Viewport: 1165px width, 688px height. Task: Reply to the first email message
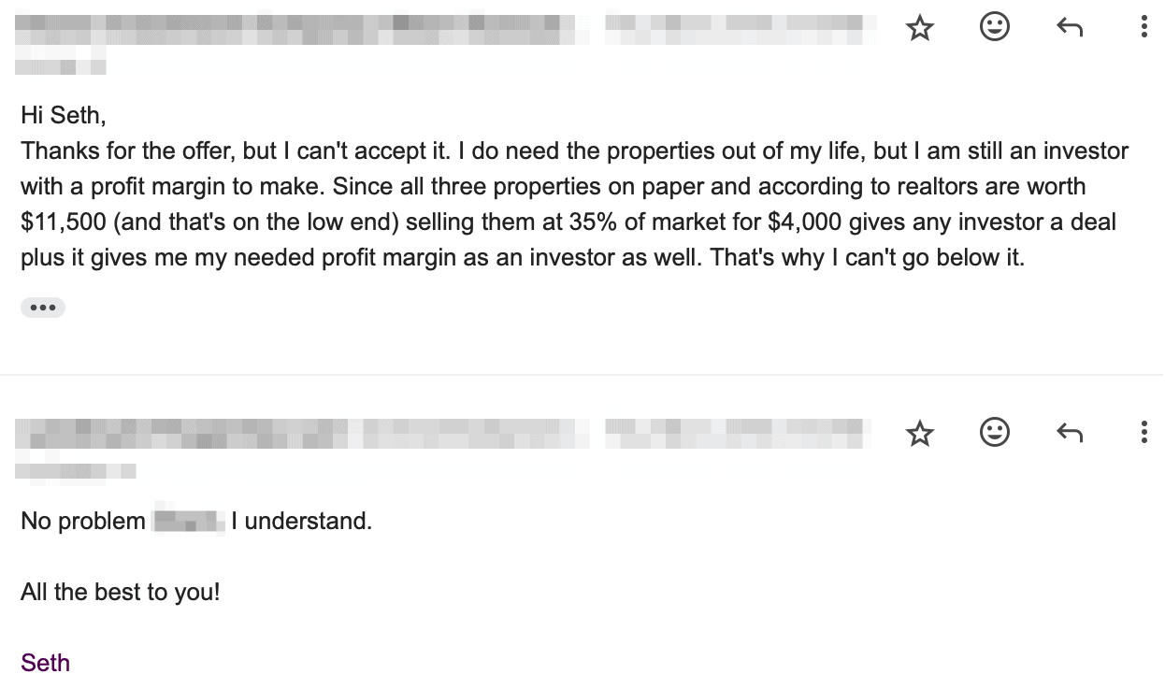[x=1069, y=28]
